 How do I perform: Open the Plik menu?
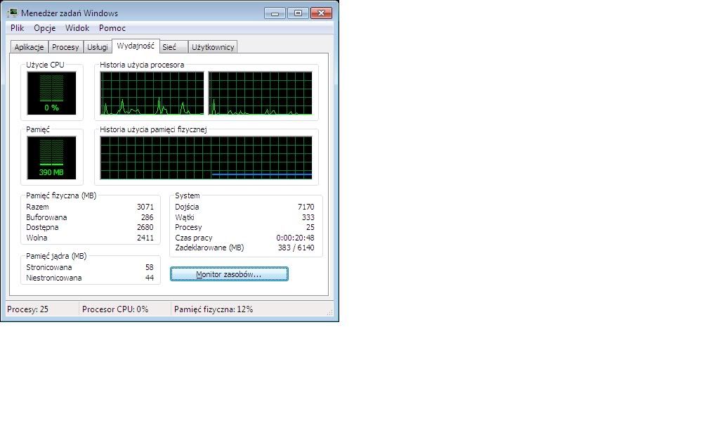tap(17, 28)
